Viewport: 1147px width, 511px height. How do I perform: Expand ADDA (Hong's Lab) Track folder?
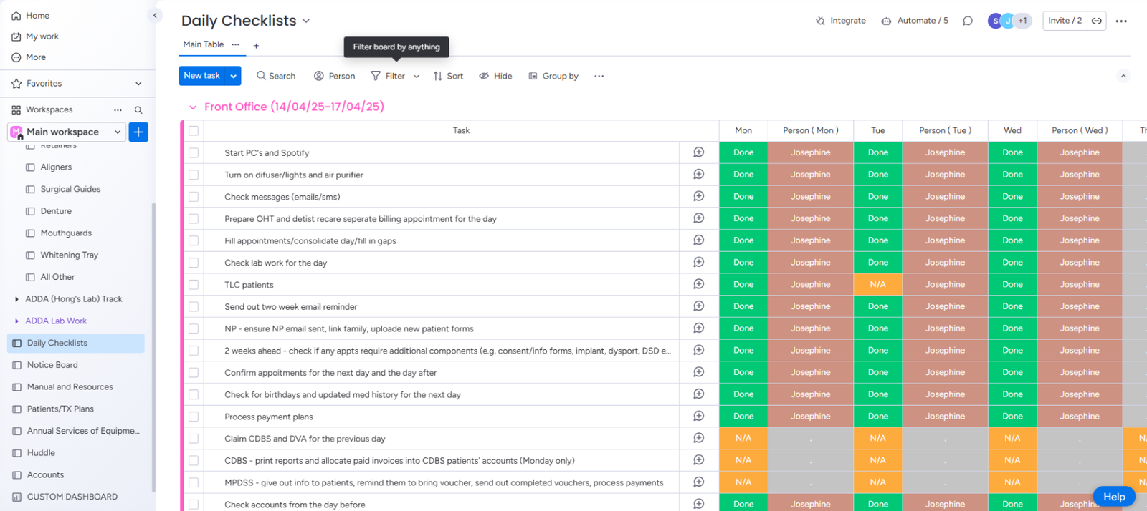click(x=17, y=299)
